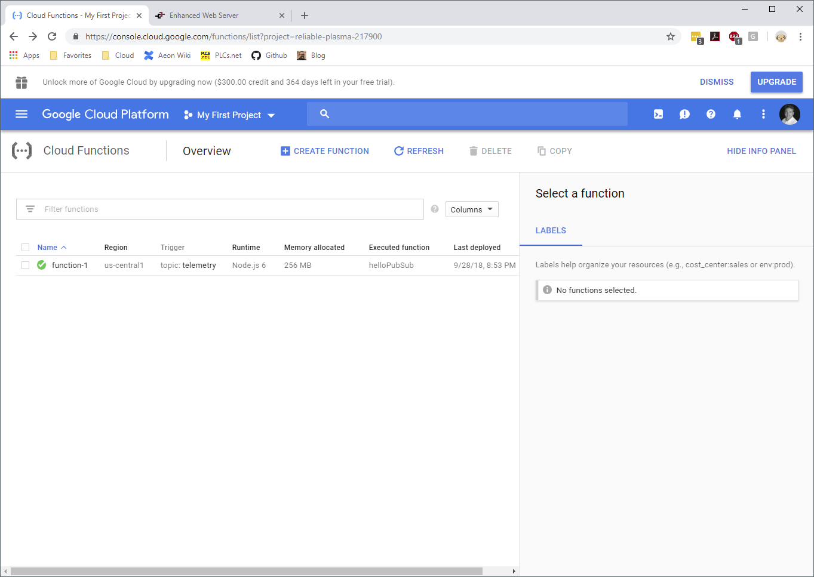Open the function-1 link
This screenshot has width=814, height=577.
point(70,265)
